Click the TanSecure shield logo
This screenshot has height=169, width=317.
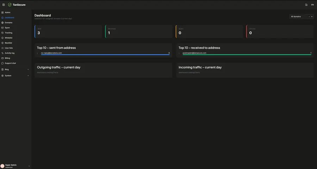click(x=10, y=5)
